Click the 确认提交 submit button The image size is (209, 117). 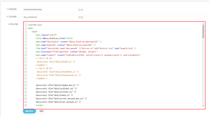coord(29,111)
